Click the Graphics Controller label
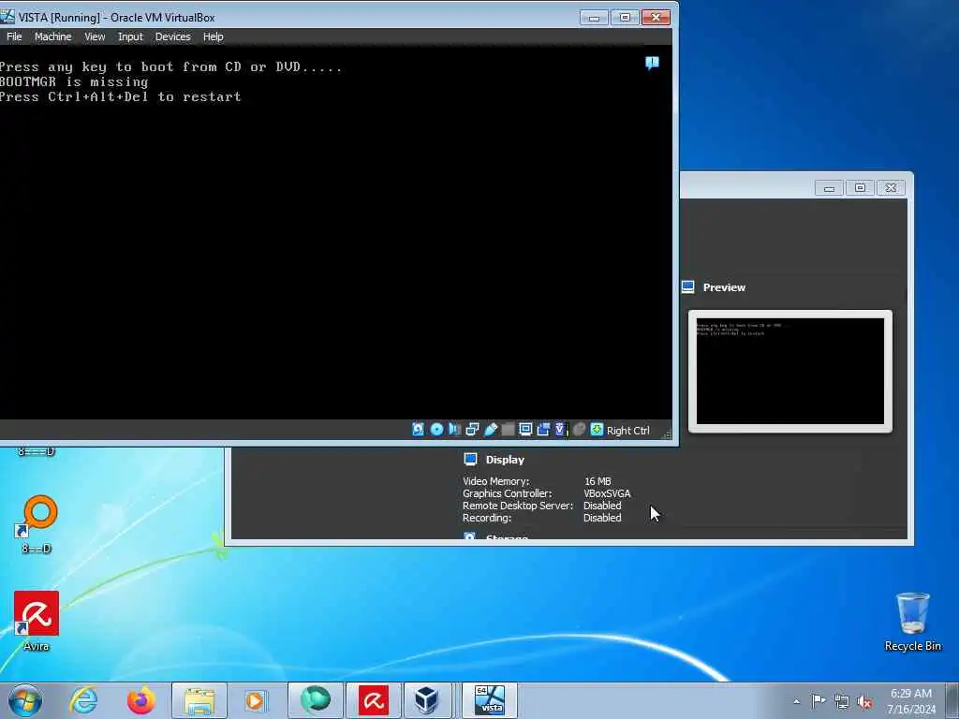 tap(507, 493)
